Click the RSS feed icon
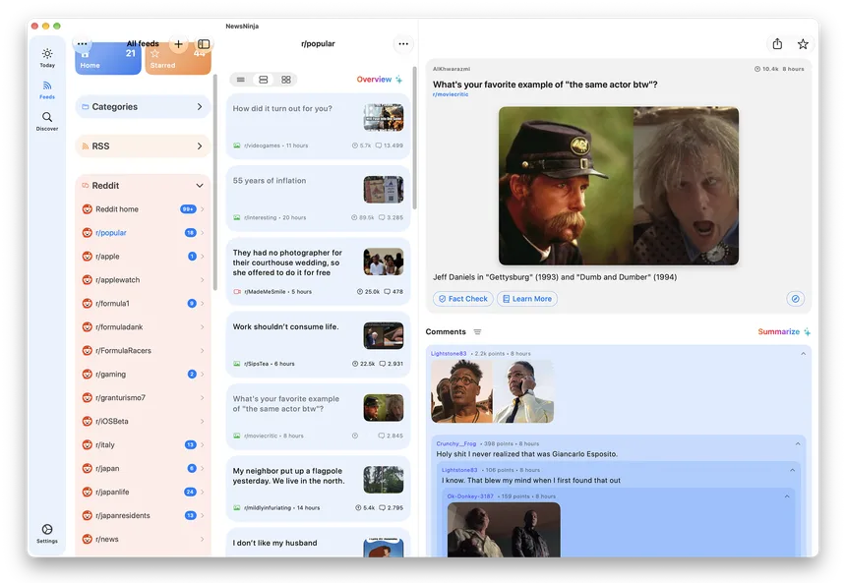This screenshot has height=583, width=846. coord(85,146)
